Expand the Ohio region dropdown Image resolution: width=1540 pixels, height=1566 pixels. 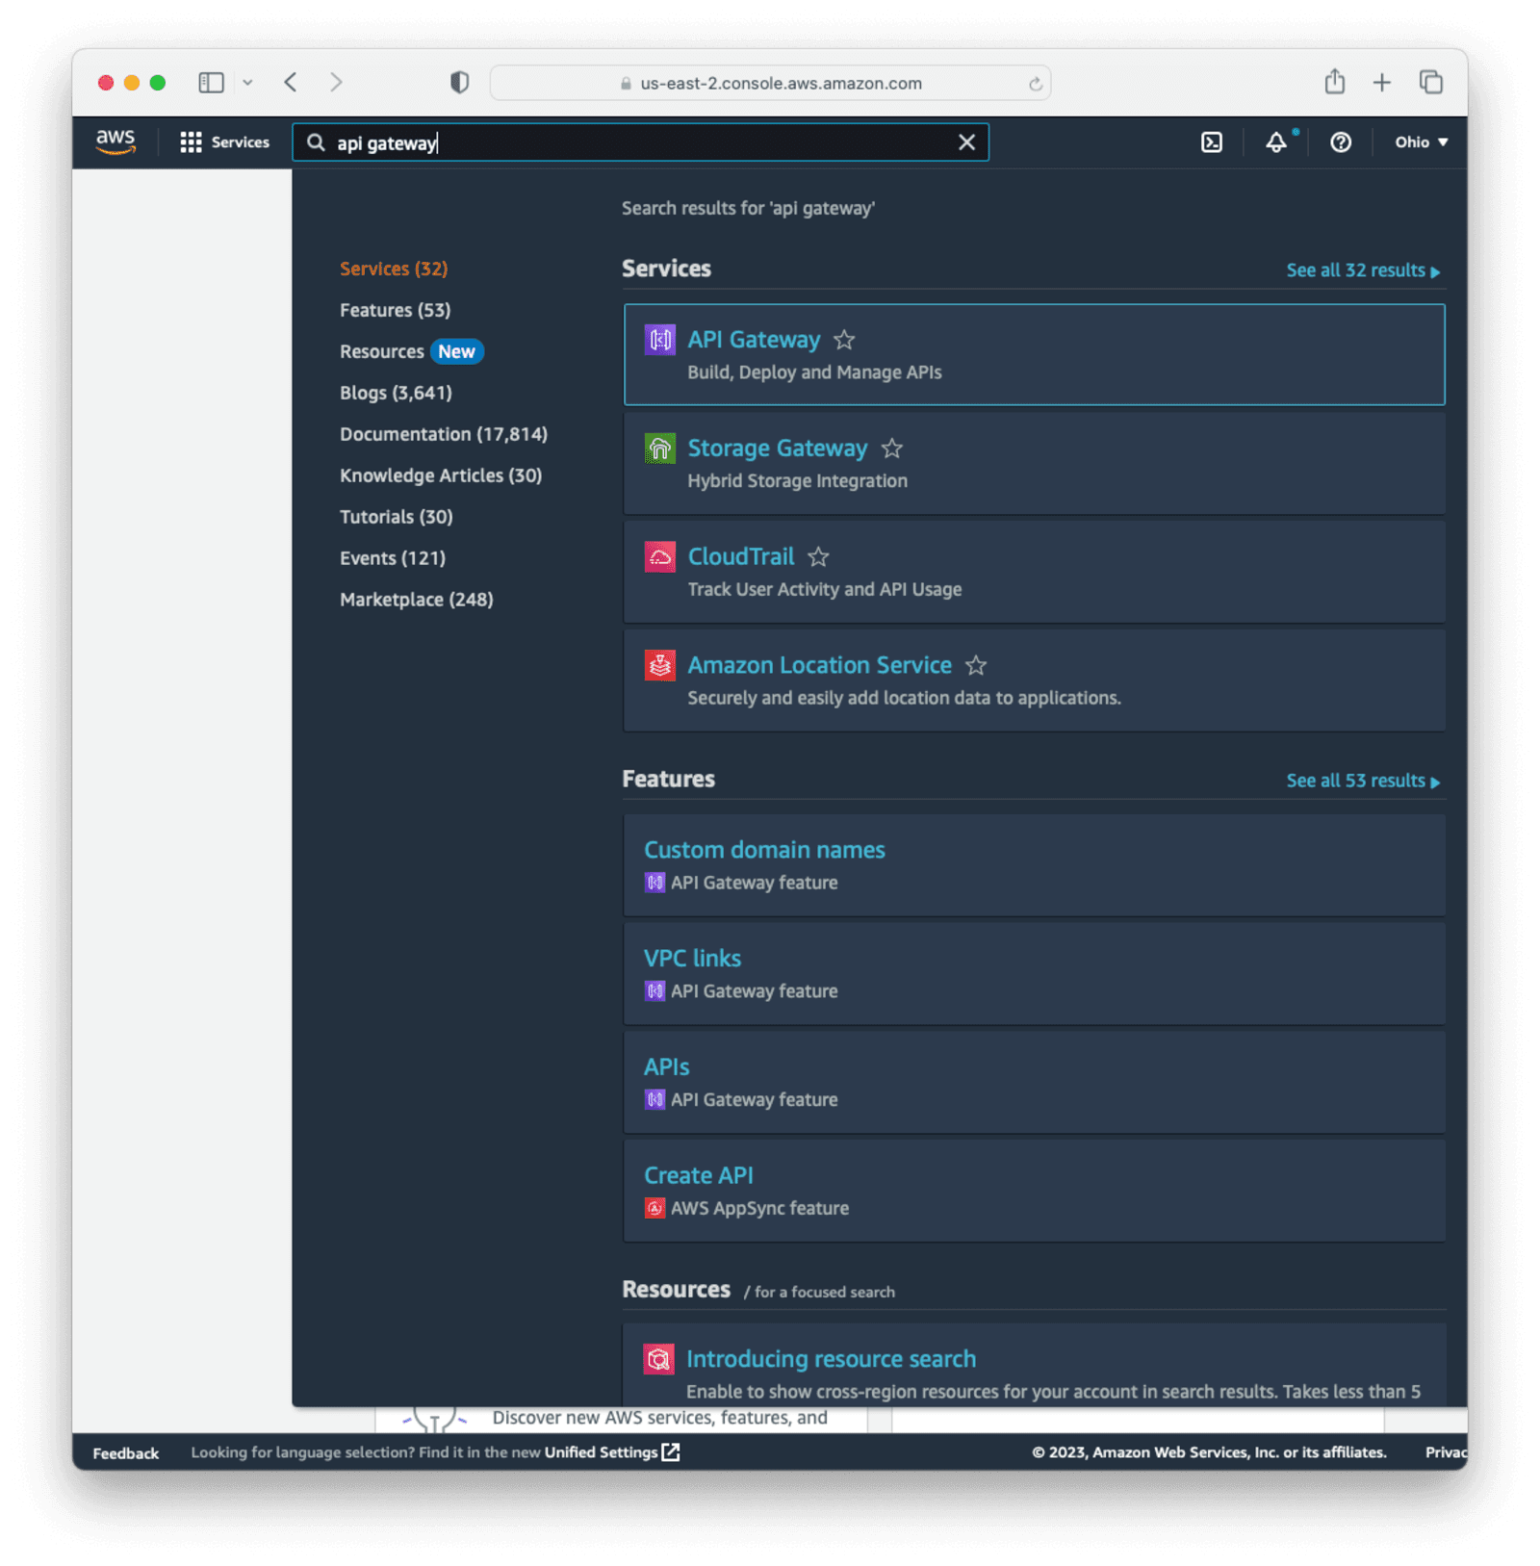click(1422, 142)
